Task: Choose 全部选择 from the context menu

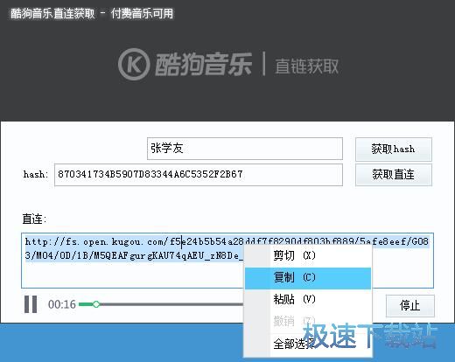Action: (308, 344)
